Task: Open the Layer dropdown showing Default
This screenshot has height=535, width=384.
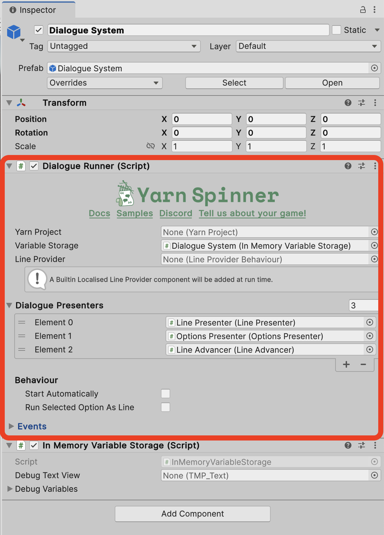Action: 308,46
